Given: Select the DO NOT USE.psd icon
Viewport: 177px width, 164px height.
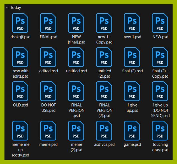Looking at the screenshot, I should 48,91.
